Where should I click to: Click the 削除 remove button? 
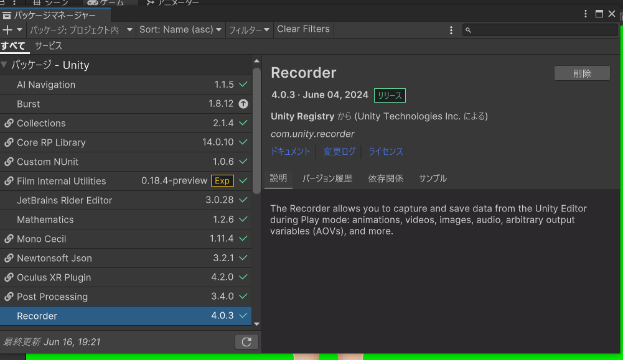click(x=582, y=73)
